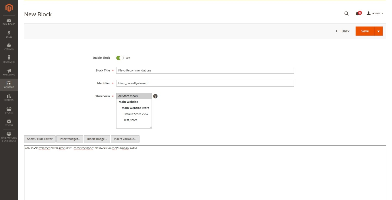Click the Main Website group label
392x200 pixels.
coord(128,102)
